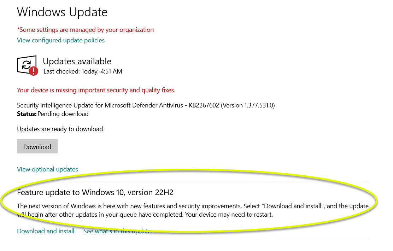393x251 pixels.
Task: Click the red exclamation alert badge
Action: 33,71
